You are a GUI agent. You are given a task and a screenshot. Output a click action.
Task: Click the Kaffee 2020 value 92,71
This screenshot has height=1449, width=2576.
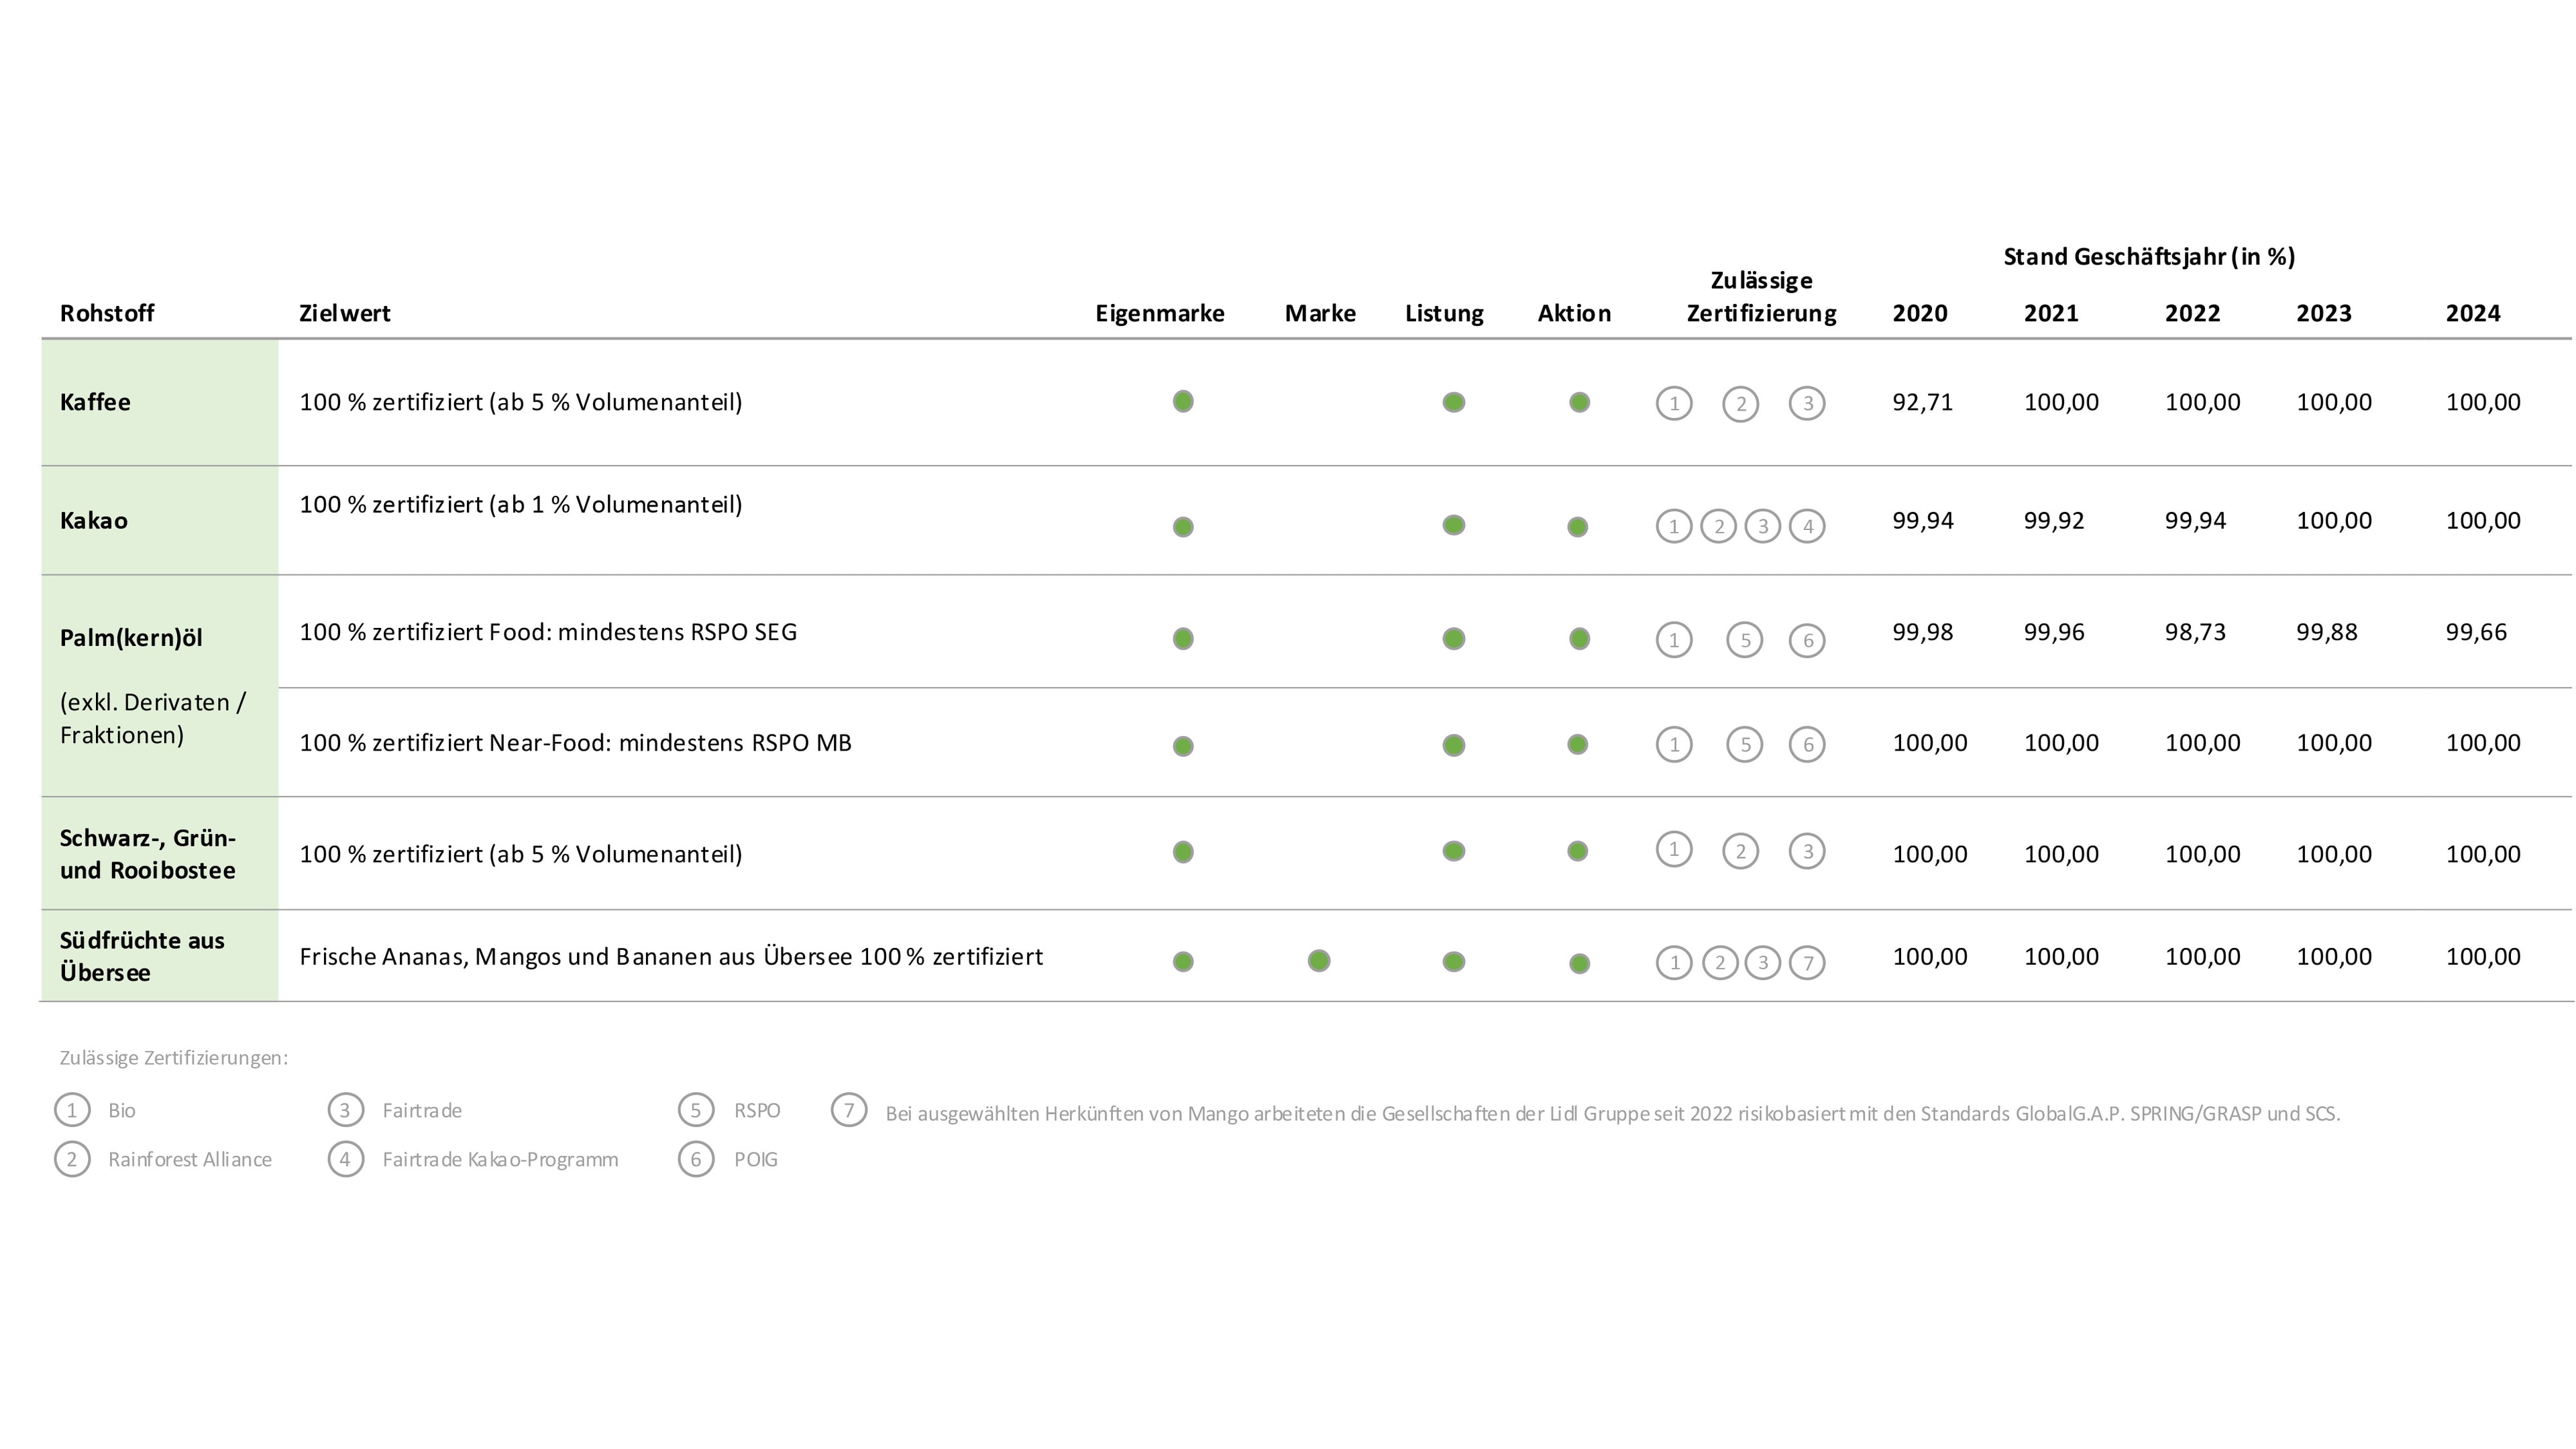click(1922, 402)
